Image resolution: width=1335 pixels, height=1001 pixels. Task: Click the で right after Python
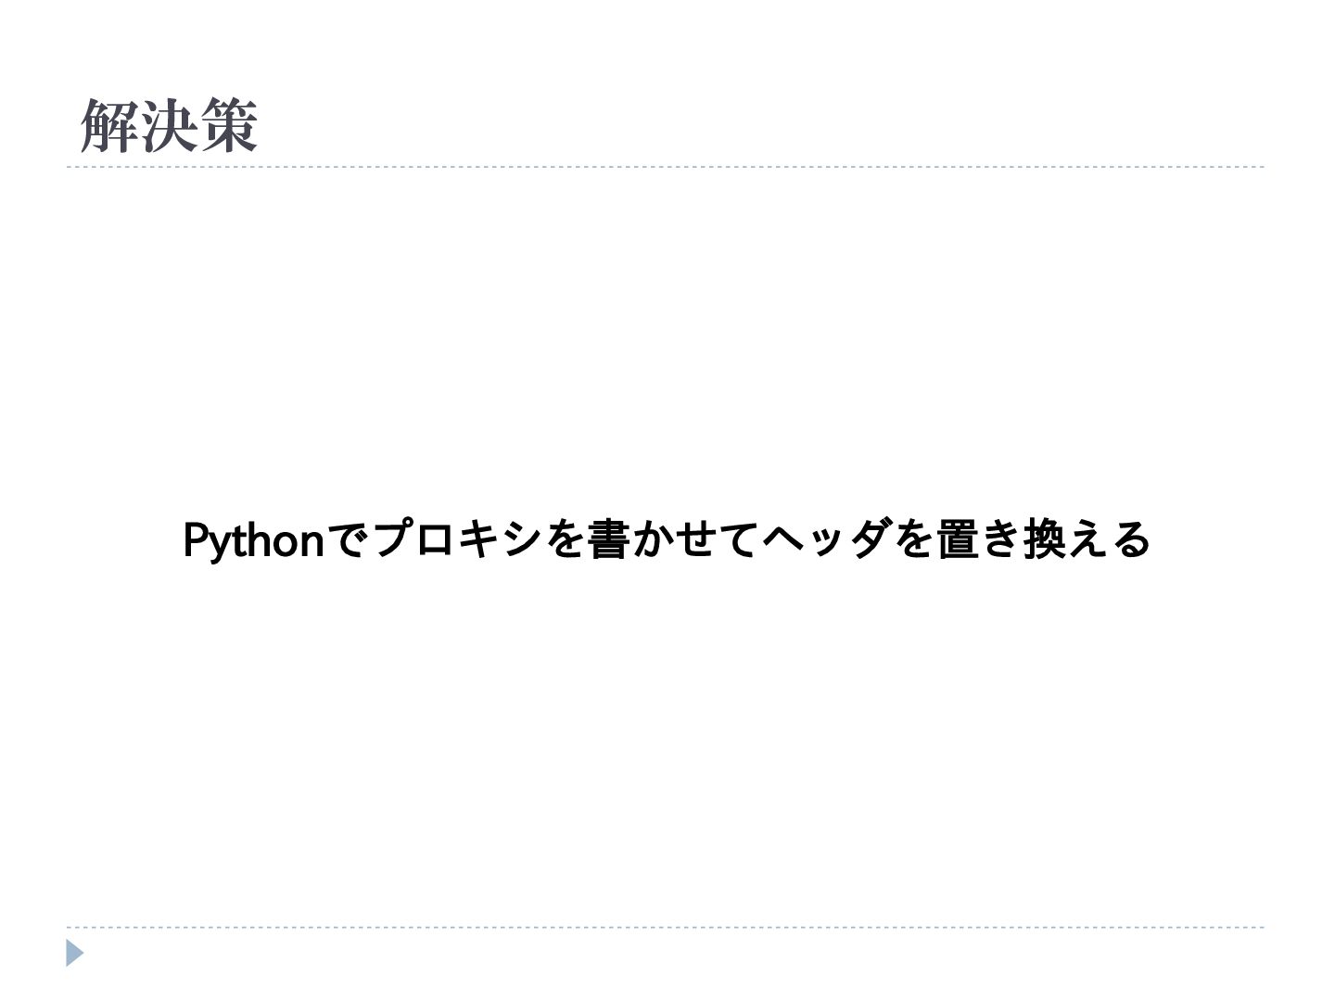(348, 539)
